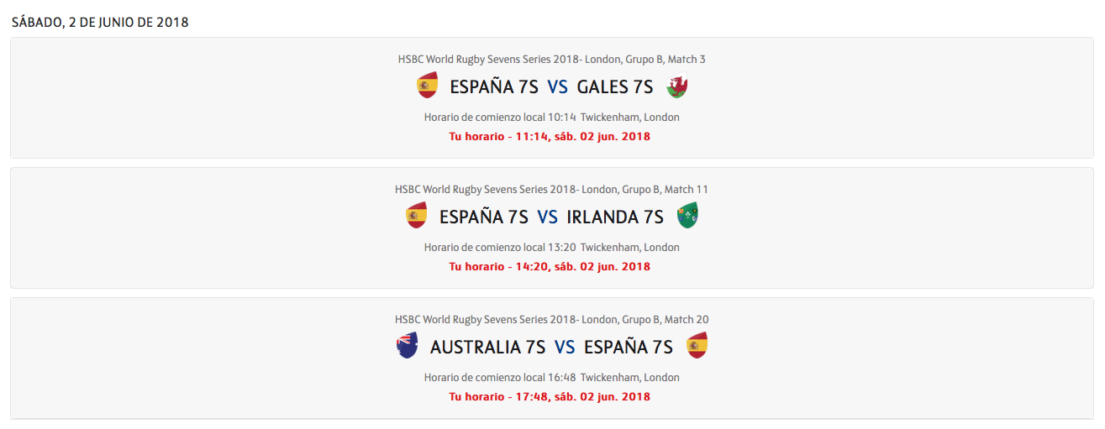This screenshot has width=1105, height=429.
Task: Click the red 'Tu horario - 14:20' text
Action: (x=550, y=266)
